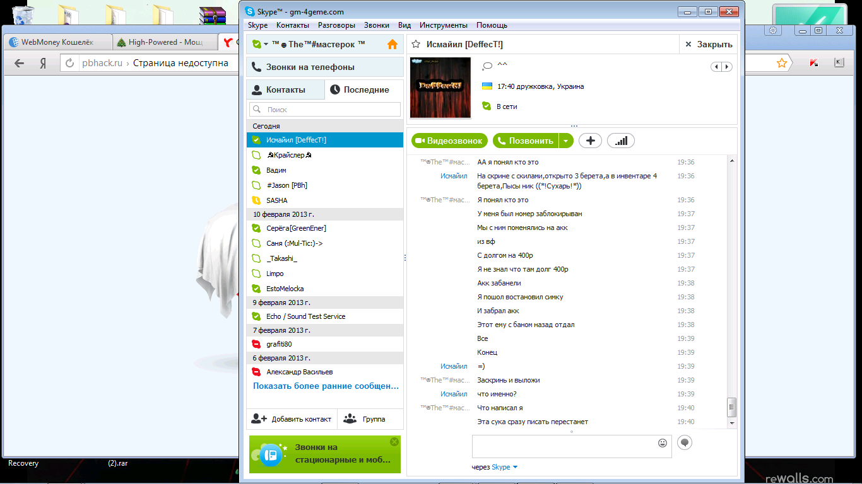Click the Yandex Я icon in browser
The height and width of the screenshot is (484, 862).
tap(43, 63)
